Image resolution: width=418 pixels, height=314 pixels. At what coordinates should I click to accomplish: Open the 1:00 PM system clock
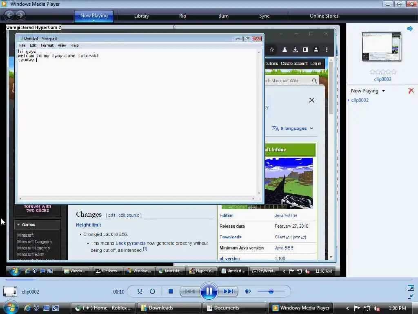pos(397,308)
